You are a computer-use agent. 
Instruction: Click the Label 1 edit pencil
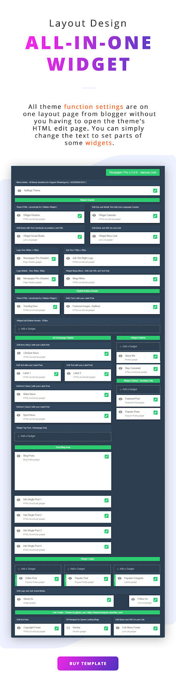tap(56, 374)
